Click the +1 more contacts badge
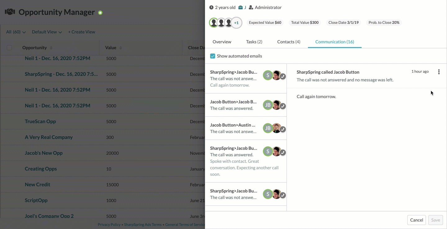The width and height of the screenshot is (447, 229). (x=237, y=23)
